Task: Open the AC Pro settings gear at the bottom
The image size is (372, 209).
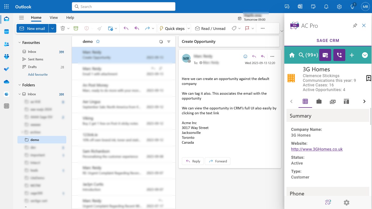Action: point(346,202)
